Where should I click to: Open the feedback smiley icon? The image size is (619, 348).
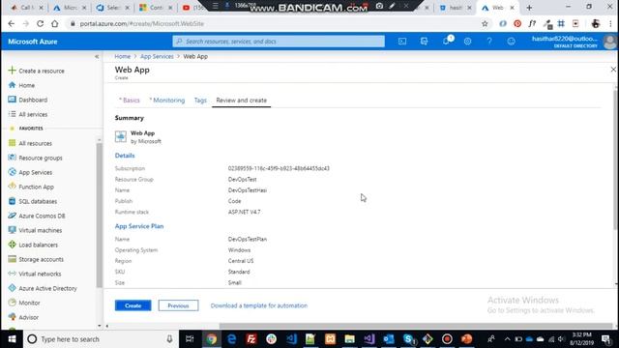point(511,41)
